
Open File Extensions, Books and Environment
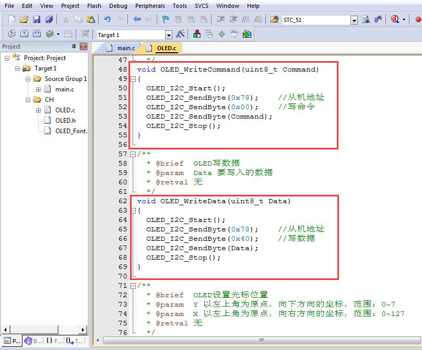pyautogui.click(x=197, y=34)
